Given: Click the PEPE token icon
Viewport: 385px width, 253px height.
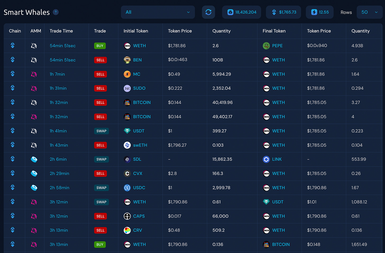Looking at the screenshot, I should click(x=266, y=46).
